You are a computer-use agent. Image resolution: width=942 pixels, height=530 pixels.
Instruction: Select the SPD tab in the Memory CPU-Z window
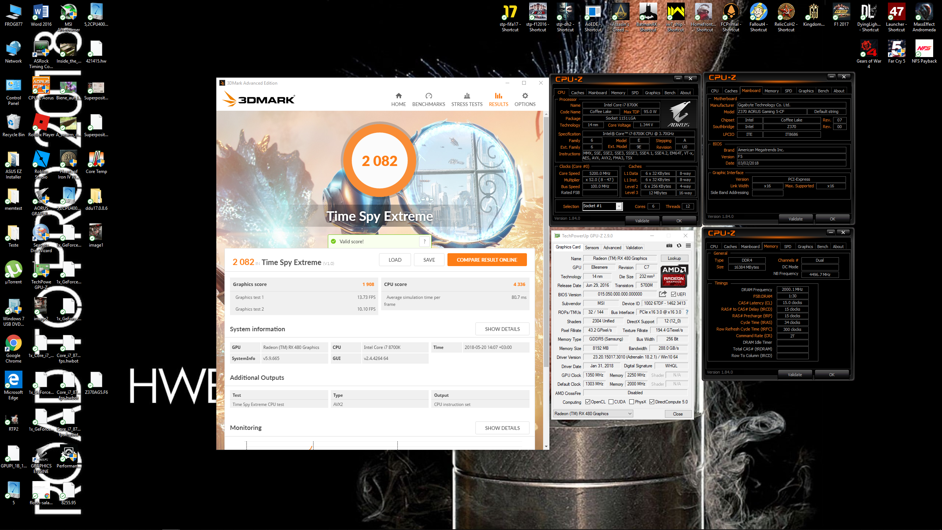(x=787, y=247)
